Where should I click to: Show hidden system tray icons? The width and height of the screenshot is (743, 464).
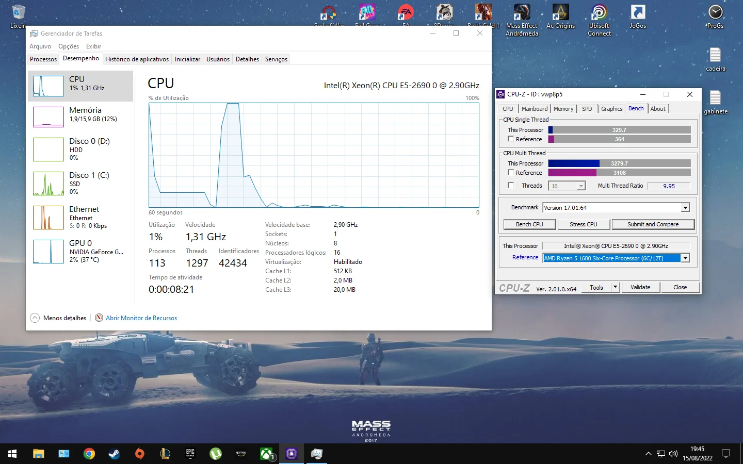coord(648,454)
